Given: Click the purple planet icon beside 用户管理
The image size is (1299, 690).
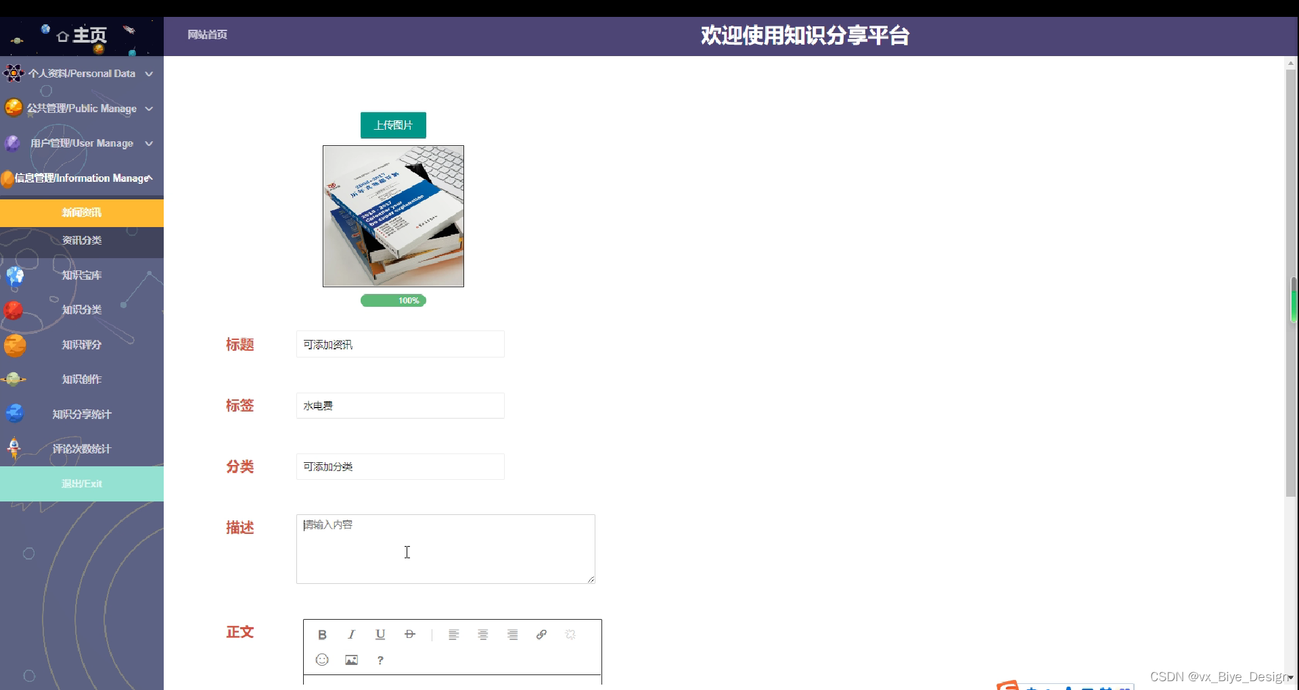Looking at the screenshot, I should (12, 143).
